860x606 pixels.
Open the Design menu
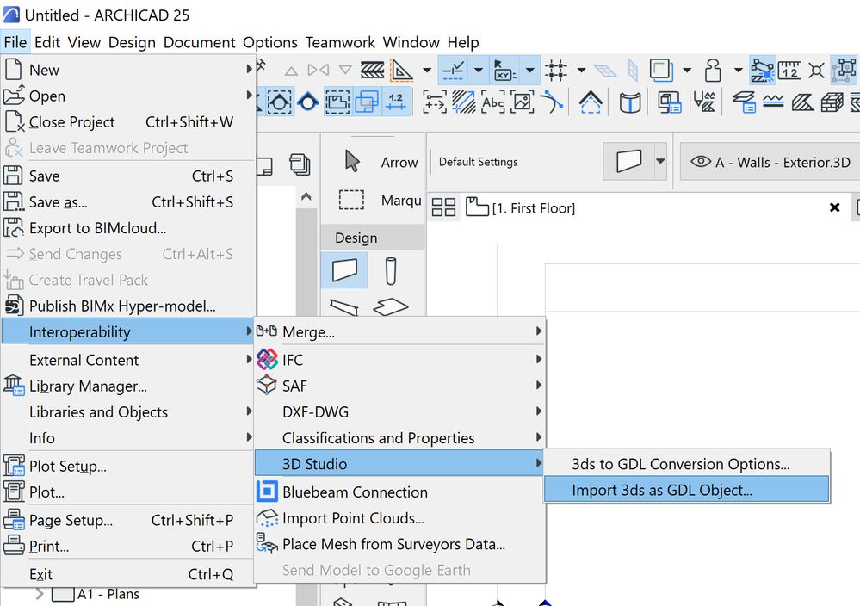(132, 42)
